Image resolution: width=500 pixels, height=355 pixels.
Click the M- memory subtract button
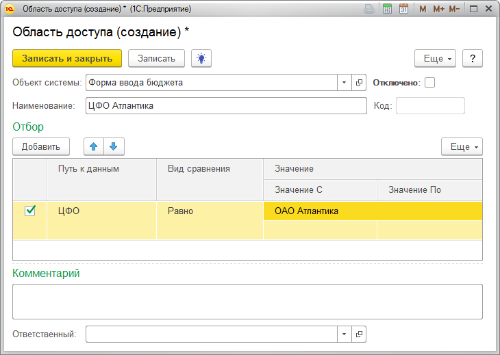pyautogui.click(x=455, y=9)
